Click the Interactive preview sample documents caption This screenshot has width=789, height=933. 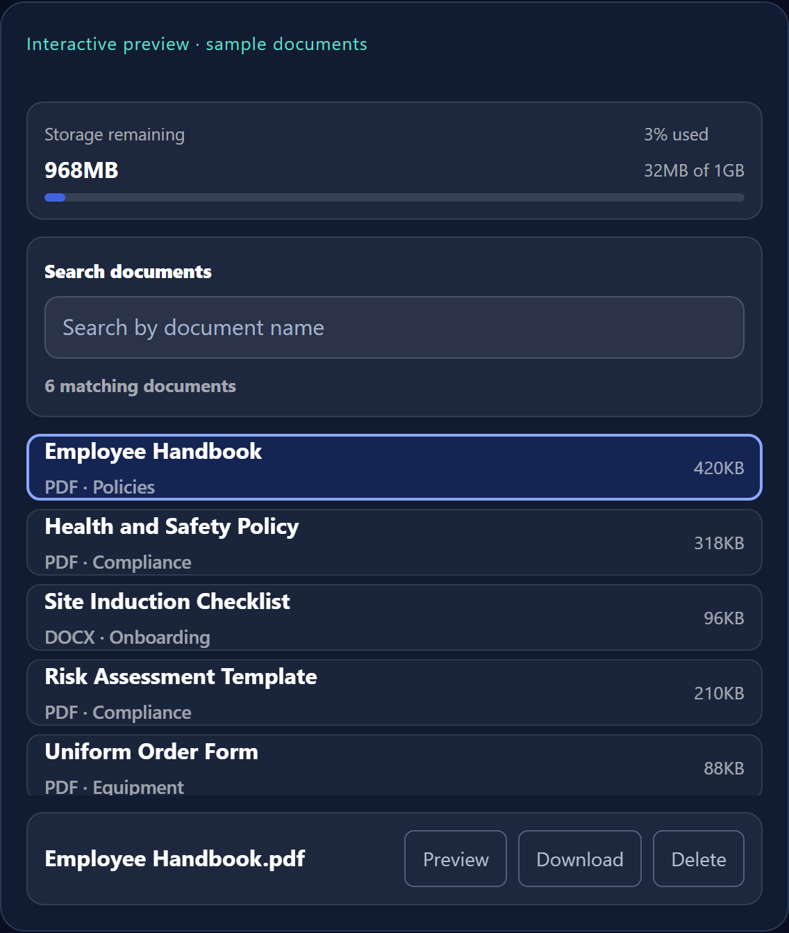coord(197,44)
